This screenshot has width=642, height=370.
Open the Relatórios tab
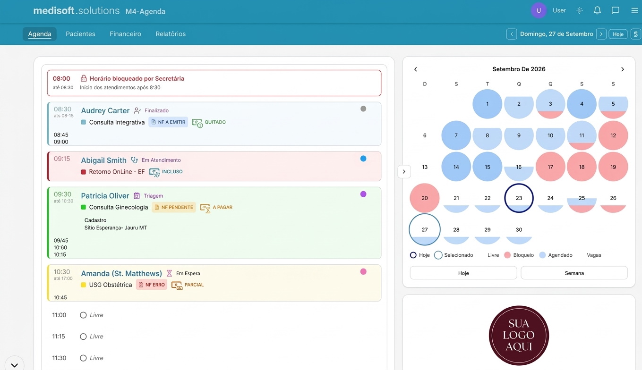(x=171, y=34)
